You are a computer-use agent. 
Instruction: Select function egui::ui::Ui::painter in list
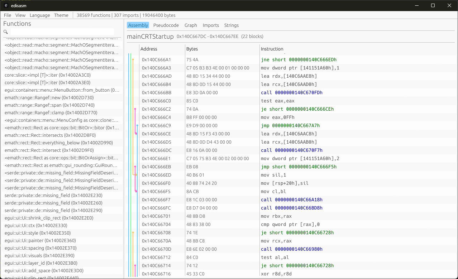tap(40, 241)
